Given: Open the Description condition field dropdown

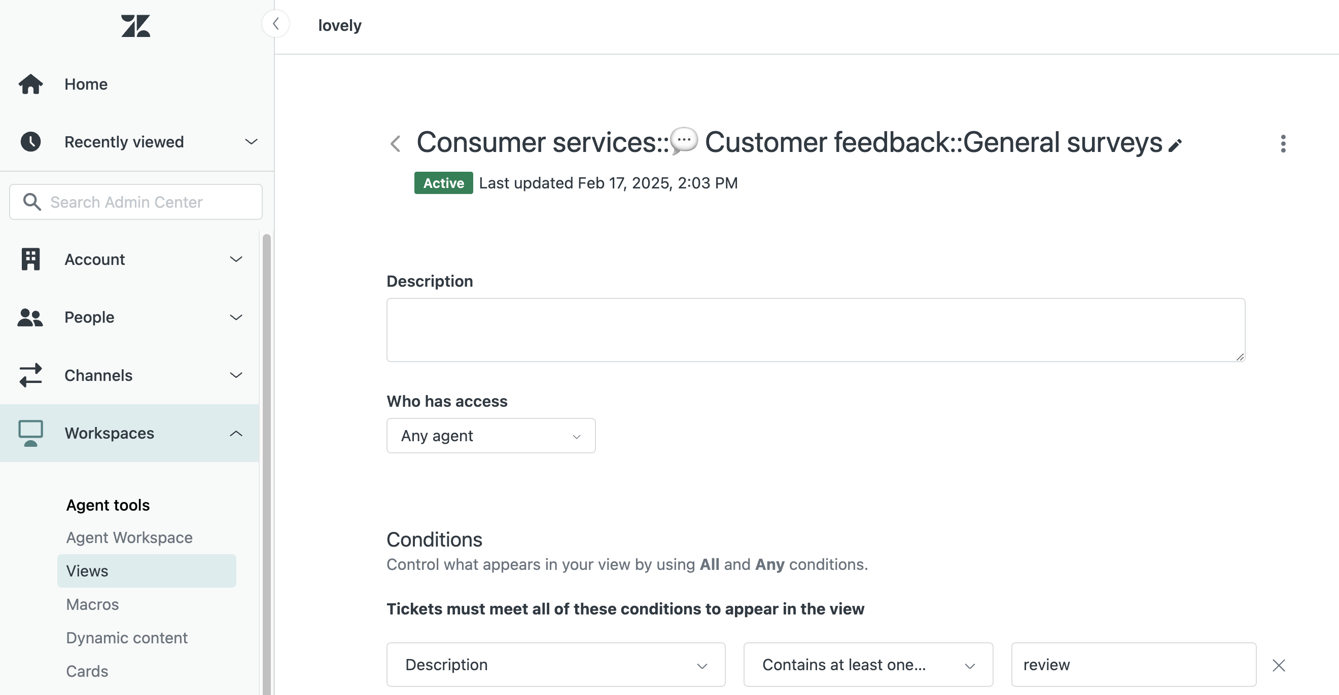Looking at the screenshot, I should [556, 665].
